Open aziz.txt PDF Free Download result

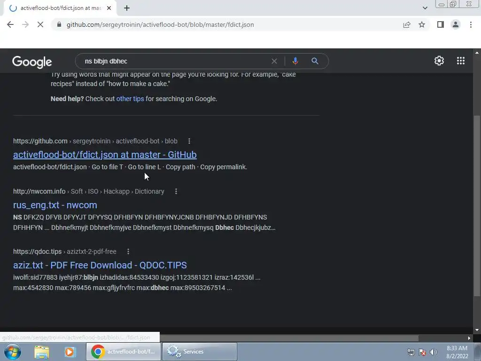tap(100, 265)
